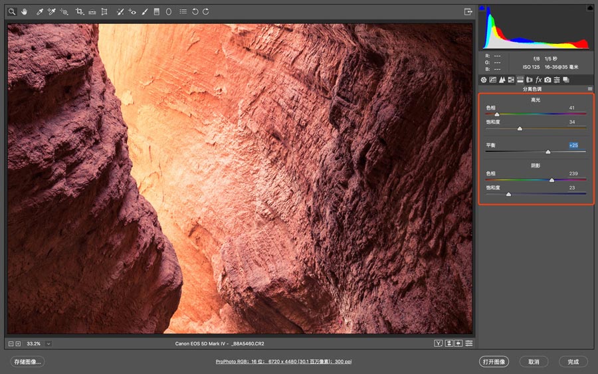Select the Hand tool
The height and width of the screenshot is (374, 598).
pyautogui.click(x=25, y=11)
